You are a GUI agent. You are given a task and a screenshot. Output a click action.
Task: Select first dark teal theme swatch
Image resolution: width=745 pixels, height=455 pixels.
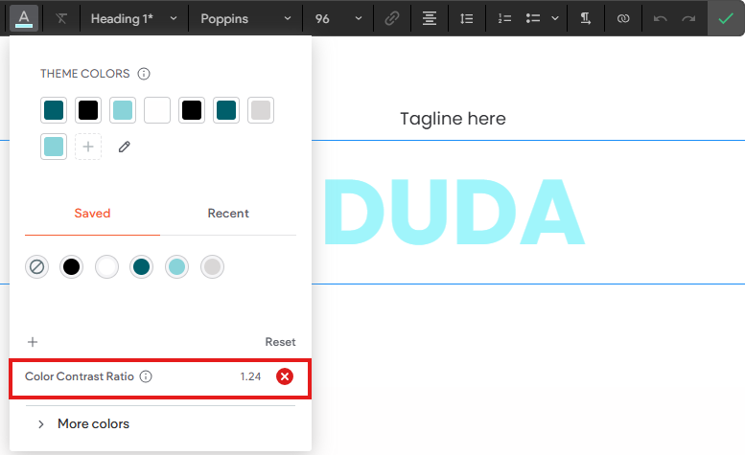click(x=54, y=110)
